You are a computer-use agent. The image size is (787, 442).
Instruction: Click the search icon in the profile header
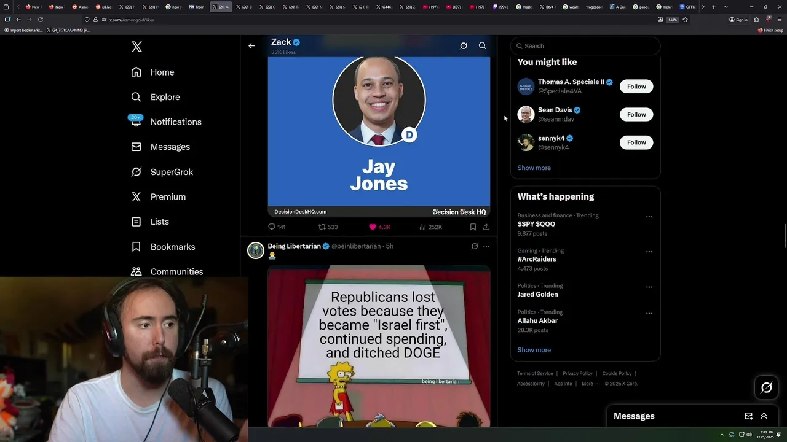pyautogui.click(x=483, y=45)
